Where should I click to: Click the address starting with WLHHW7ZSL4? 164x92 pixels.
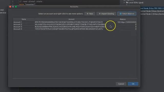(70, 25)
